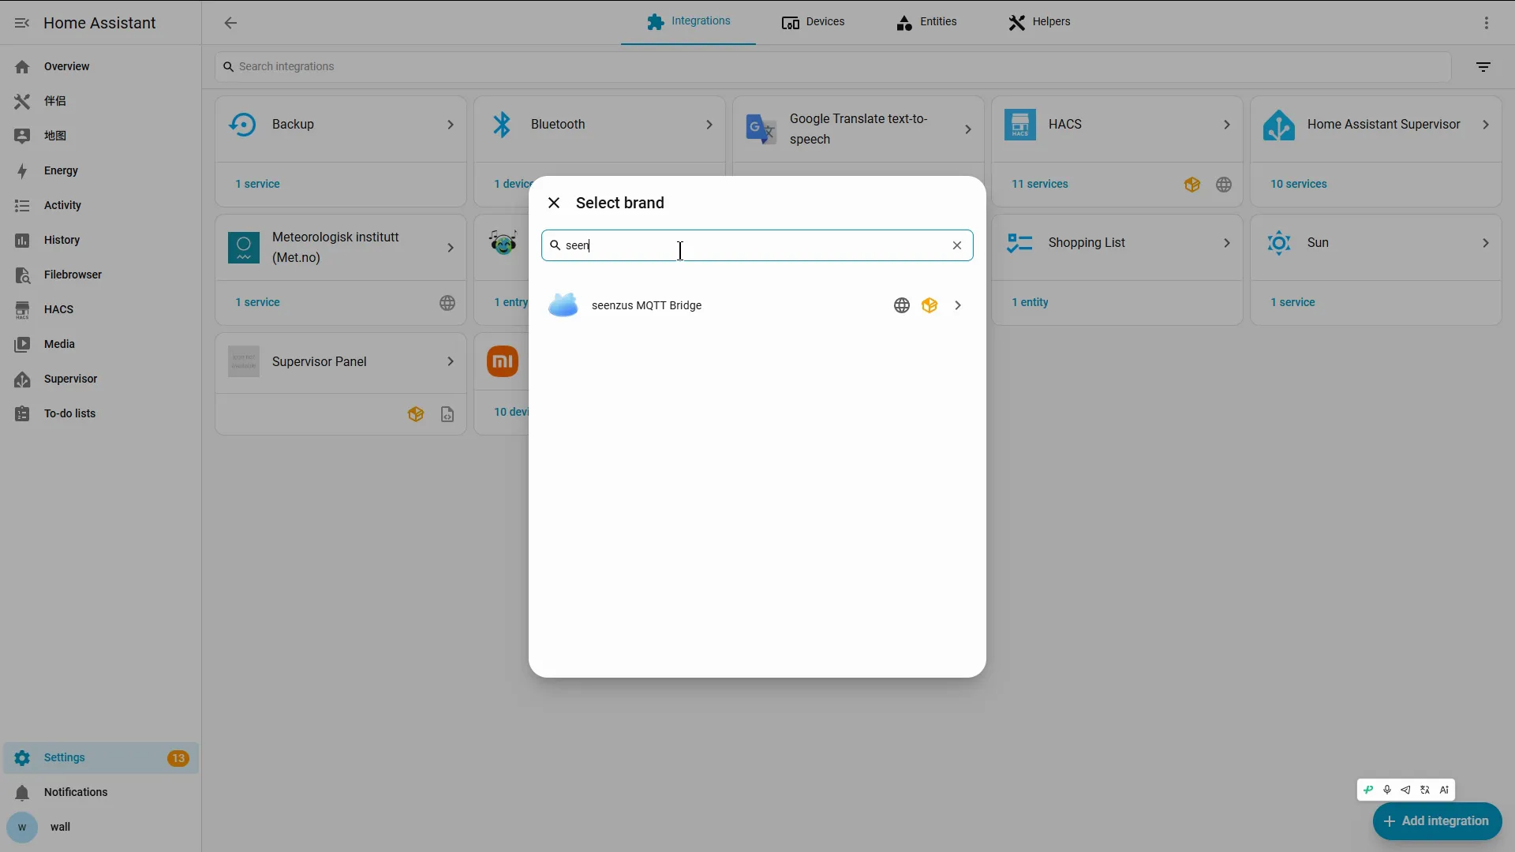The image size is (1515, 852).
Task: Open the 伴侣 sidebar item
Action: [100, 101]
